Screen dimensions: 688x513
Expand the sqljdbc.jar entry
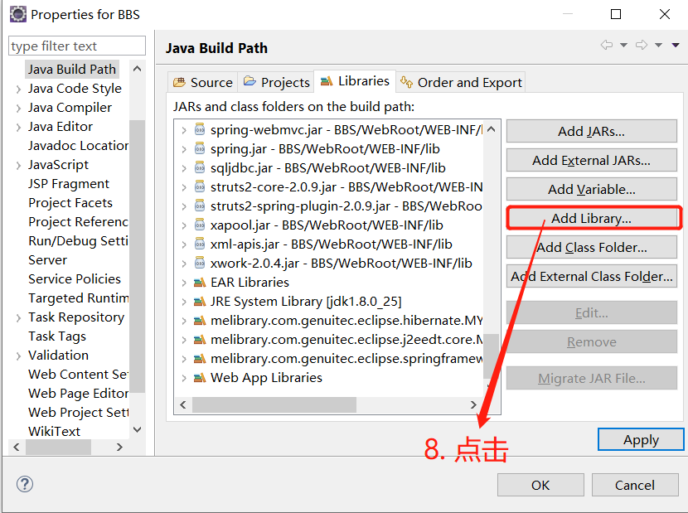pyautogui.click(x=184, y=168)
